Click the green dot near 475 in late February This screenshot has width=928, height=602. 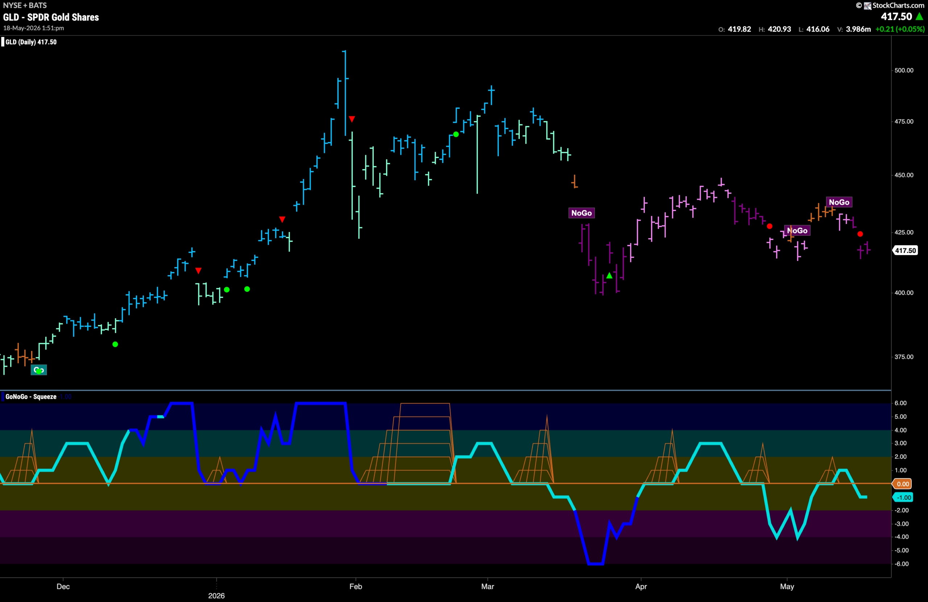coord(456,134)
